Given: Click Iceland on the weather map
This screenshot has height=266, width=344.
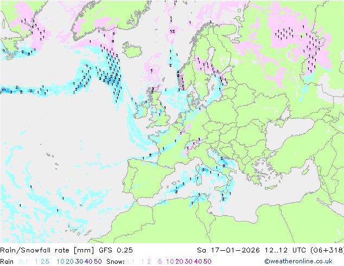Looking at the screenshot, I should point(131,49).
